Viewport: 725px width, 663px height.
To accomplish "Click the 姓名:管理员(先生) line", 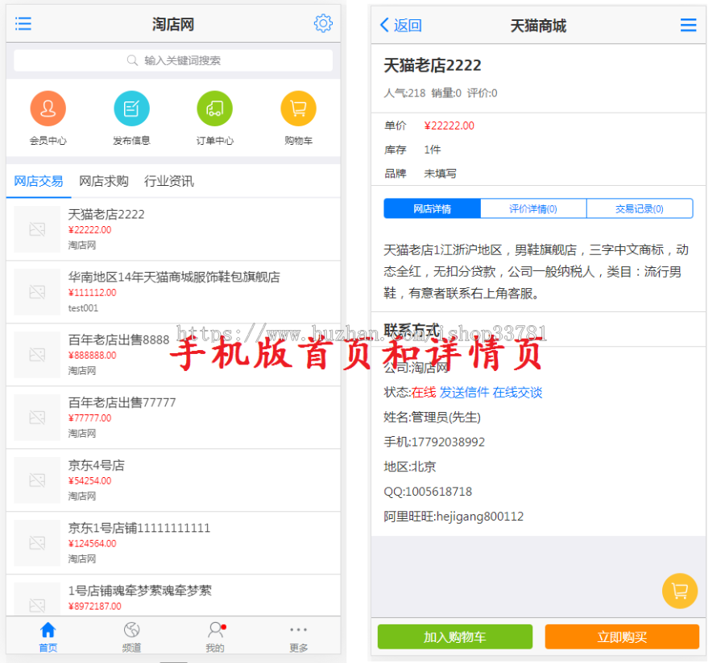I will coord(433,418).
